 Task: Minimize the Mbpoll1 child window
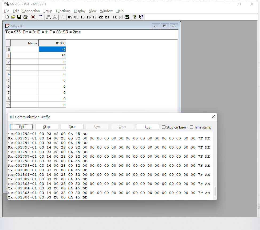(156, 26)
